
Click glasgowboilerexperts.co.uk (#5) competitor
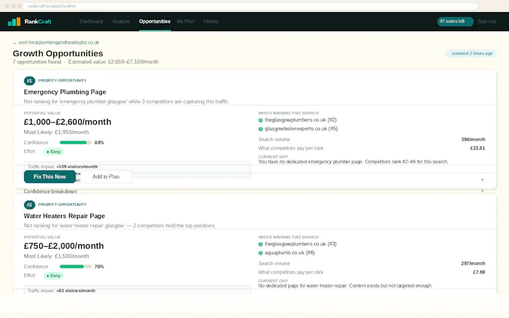coord(301,129)
